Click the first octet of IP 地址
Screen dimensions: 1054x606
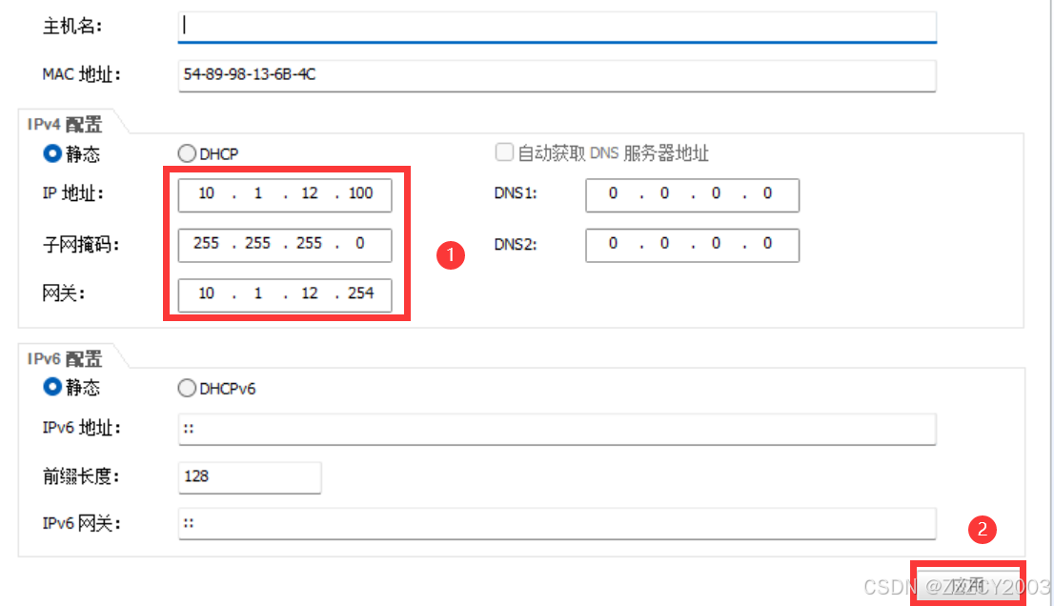[x=206, y=194]
